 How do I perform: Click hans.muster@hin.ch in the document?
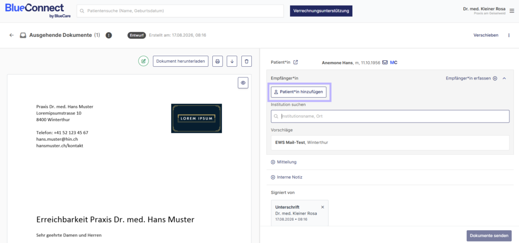(57, 139)
